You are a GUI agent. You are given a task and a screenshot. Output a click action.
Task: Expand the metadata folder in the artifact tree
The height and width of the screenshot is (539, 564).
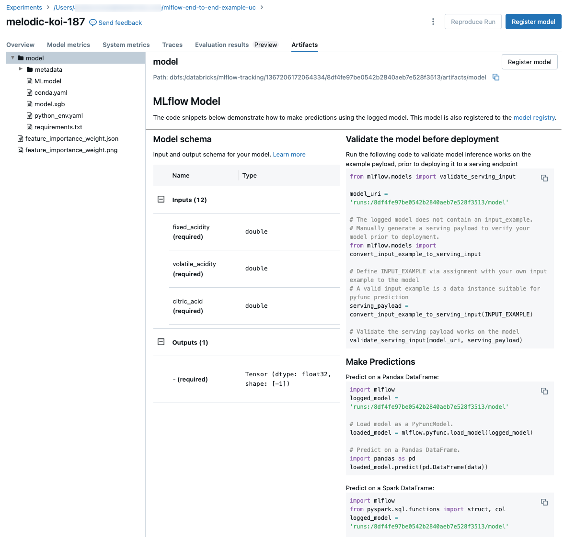coord(21,69)
